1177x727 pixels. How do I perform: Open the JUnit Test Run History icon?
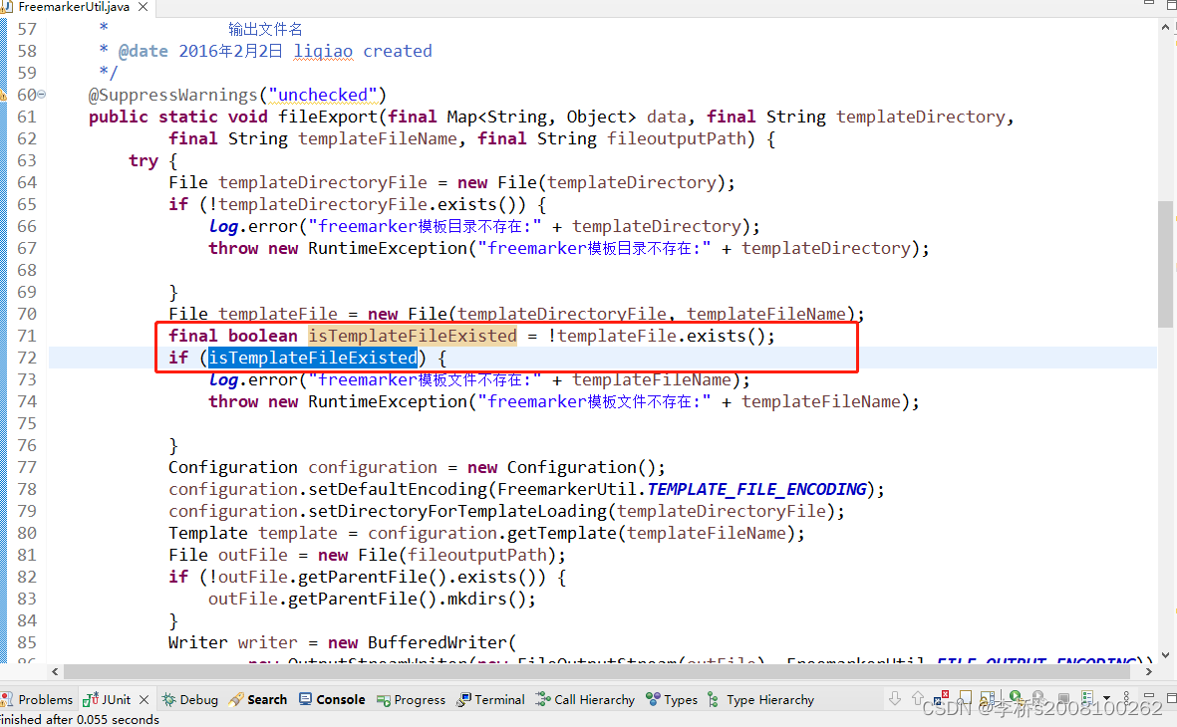point(1088,697)
